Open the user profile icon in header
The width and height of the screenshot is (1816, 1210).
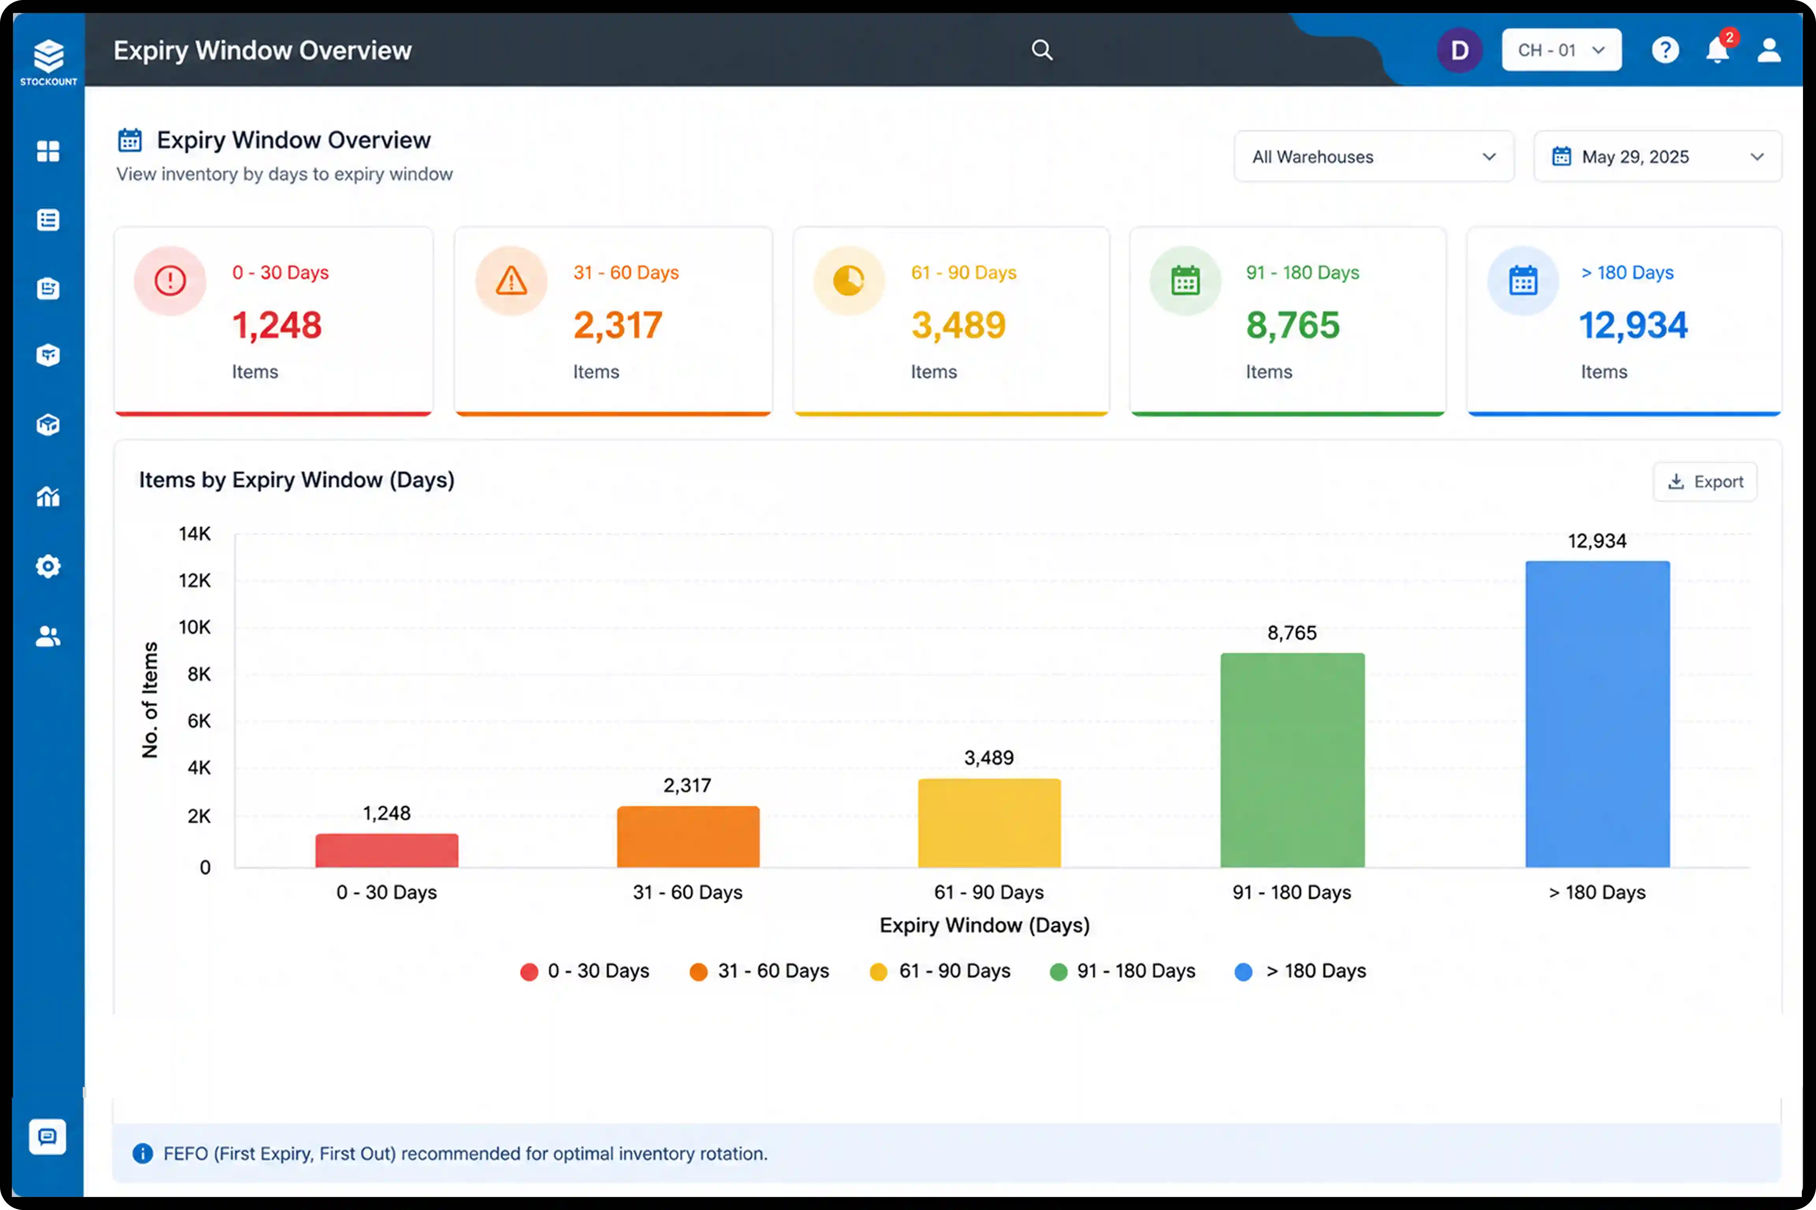click(1769, 50)
